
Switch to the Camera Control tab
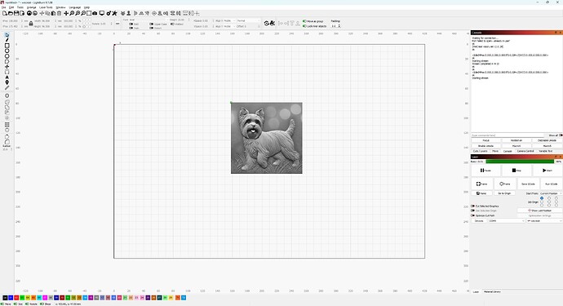(x=525, y=151)
